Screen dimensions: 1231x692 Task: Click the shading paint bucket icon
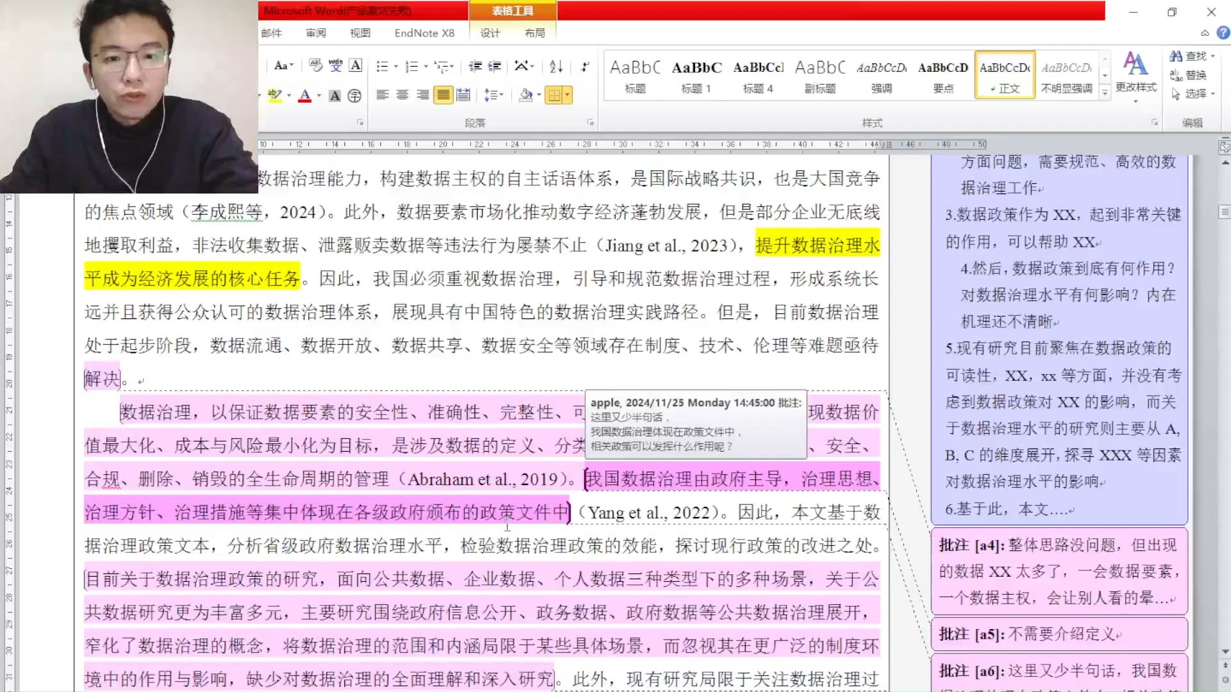click(527, 95)
